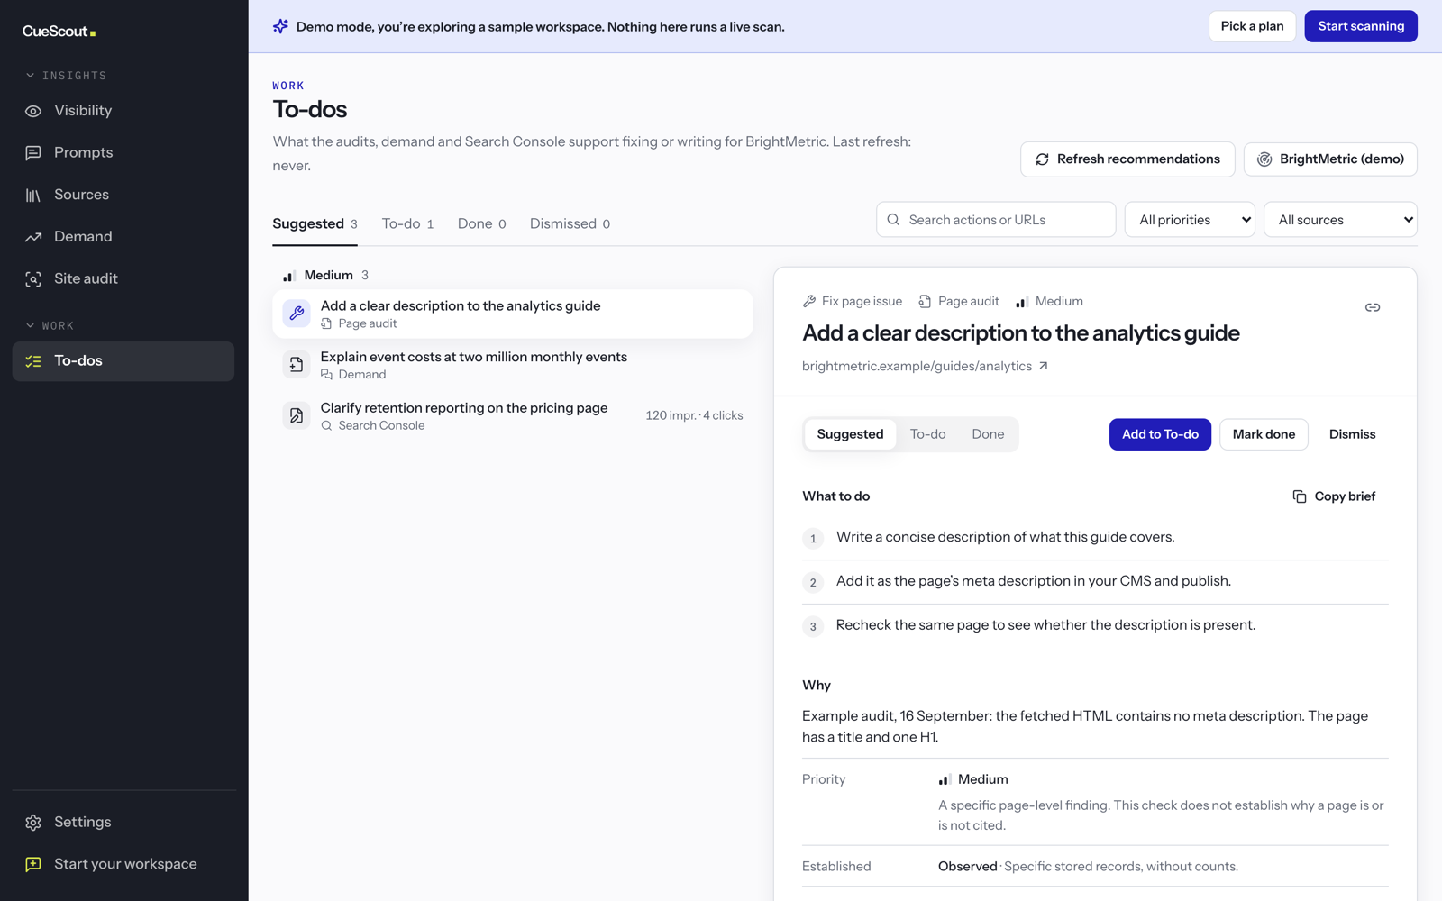This screenshot has width=1442, height=901.
Task: Set status to To-do in segmented control
Action: [927, 434]
